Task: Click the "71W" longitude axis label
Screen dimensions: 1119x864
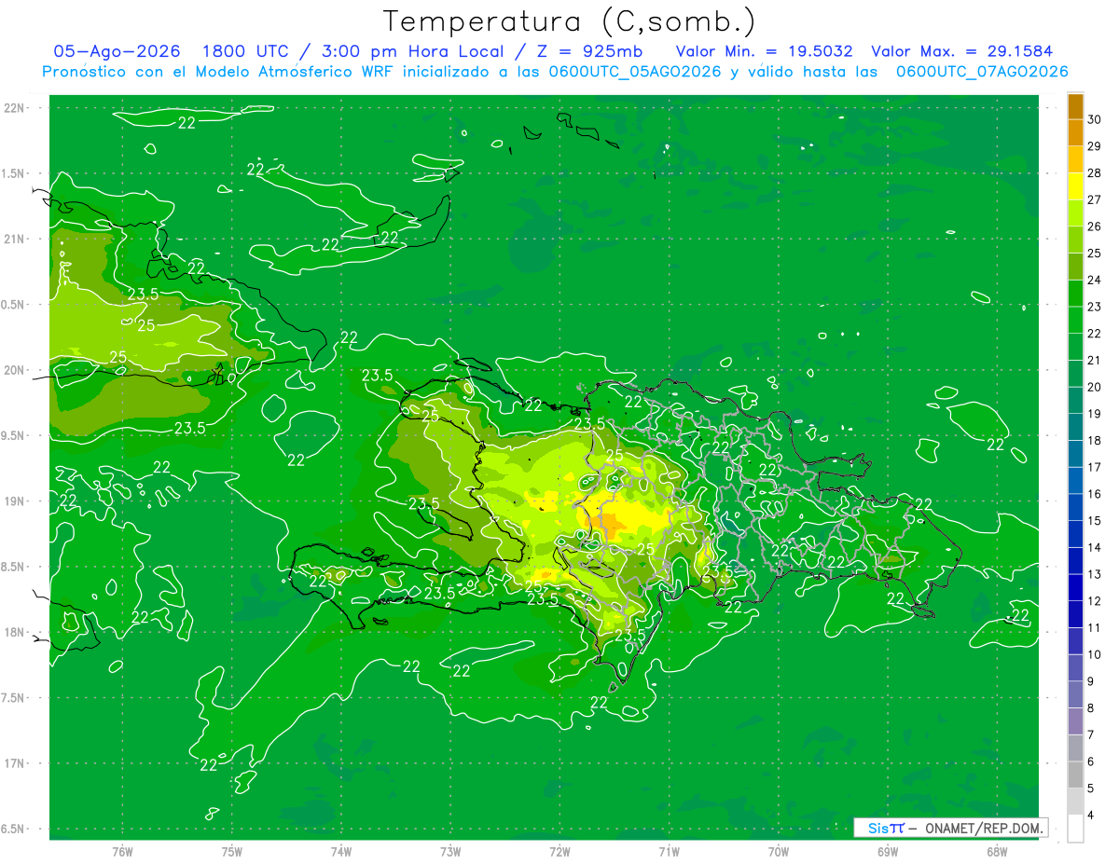Action: tap(669, 852)
